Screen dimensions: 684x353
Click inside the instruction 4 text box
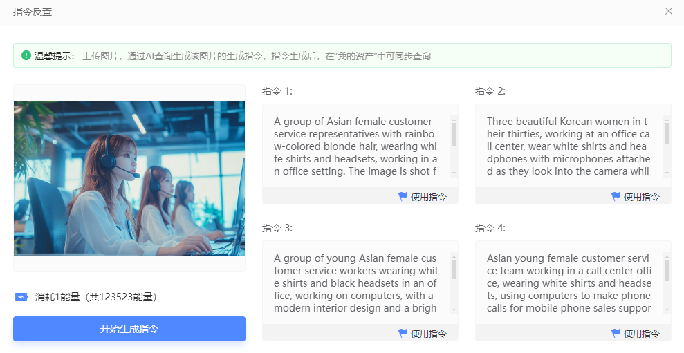pos(569,283)
